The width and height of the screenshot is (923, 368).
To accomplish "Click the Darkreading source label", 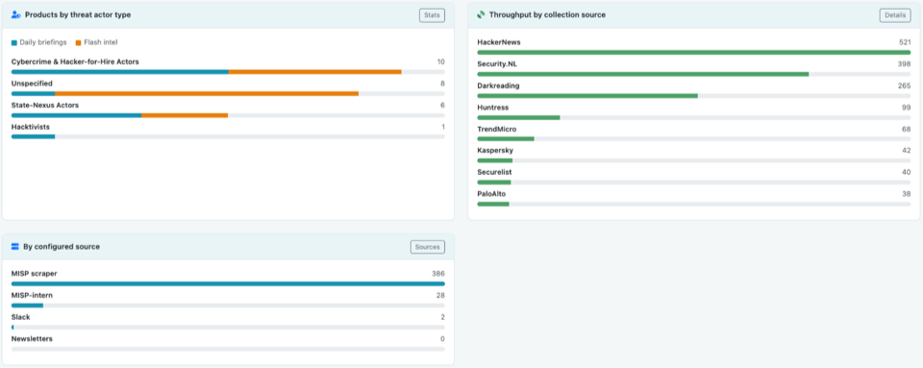I will (498, 86).
